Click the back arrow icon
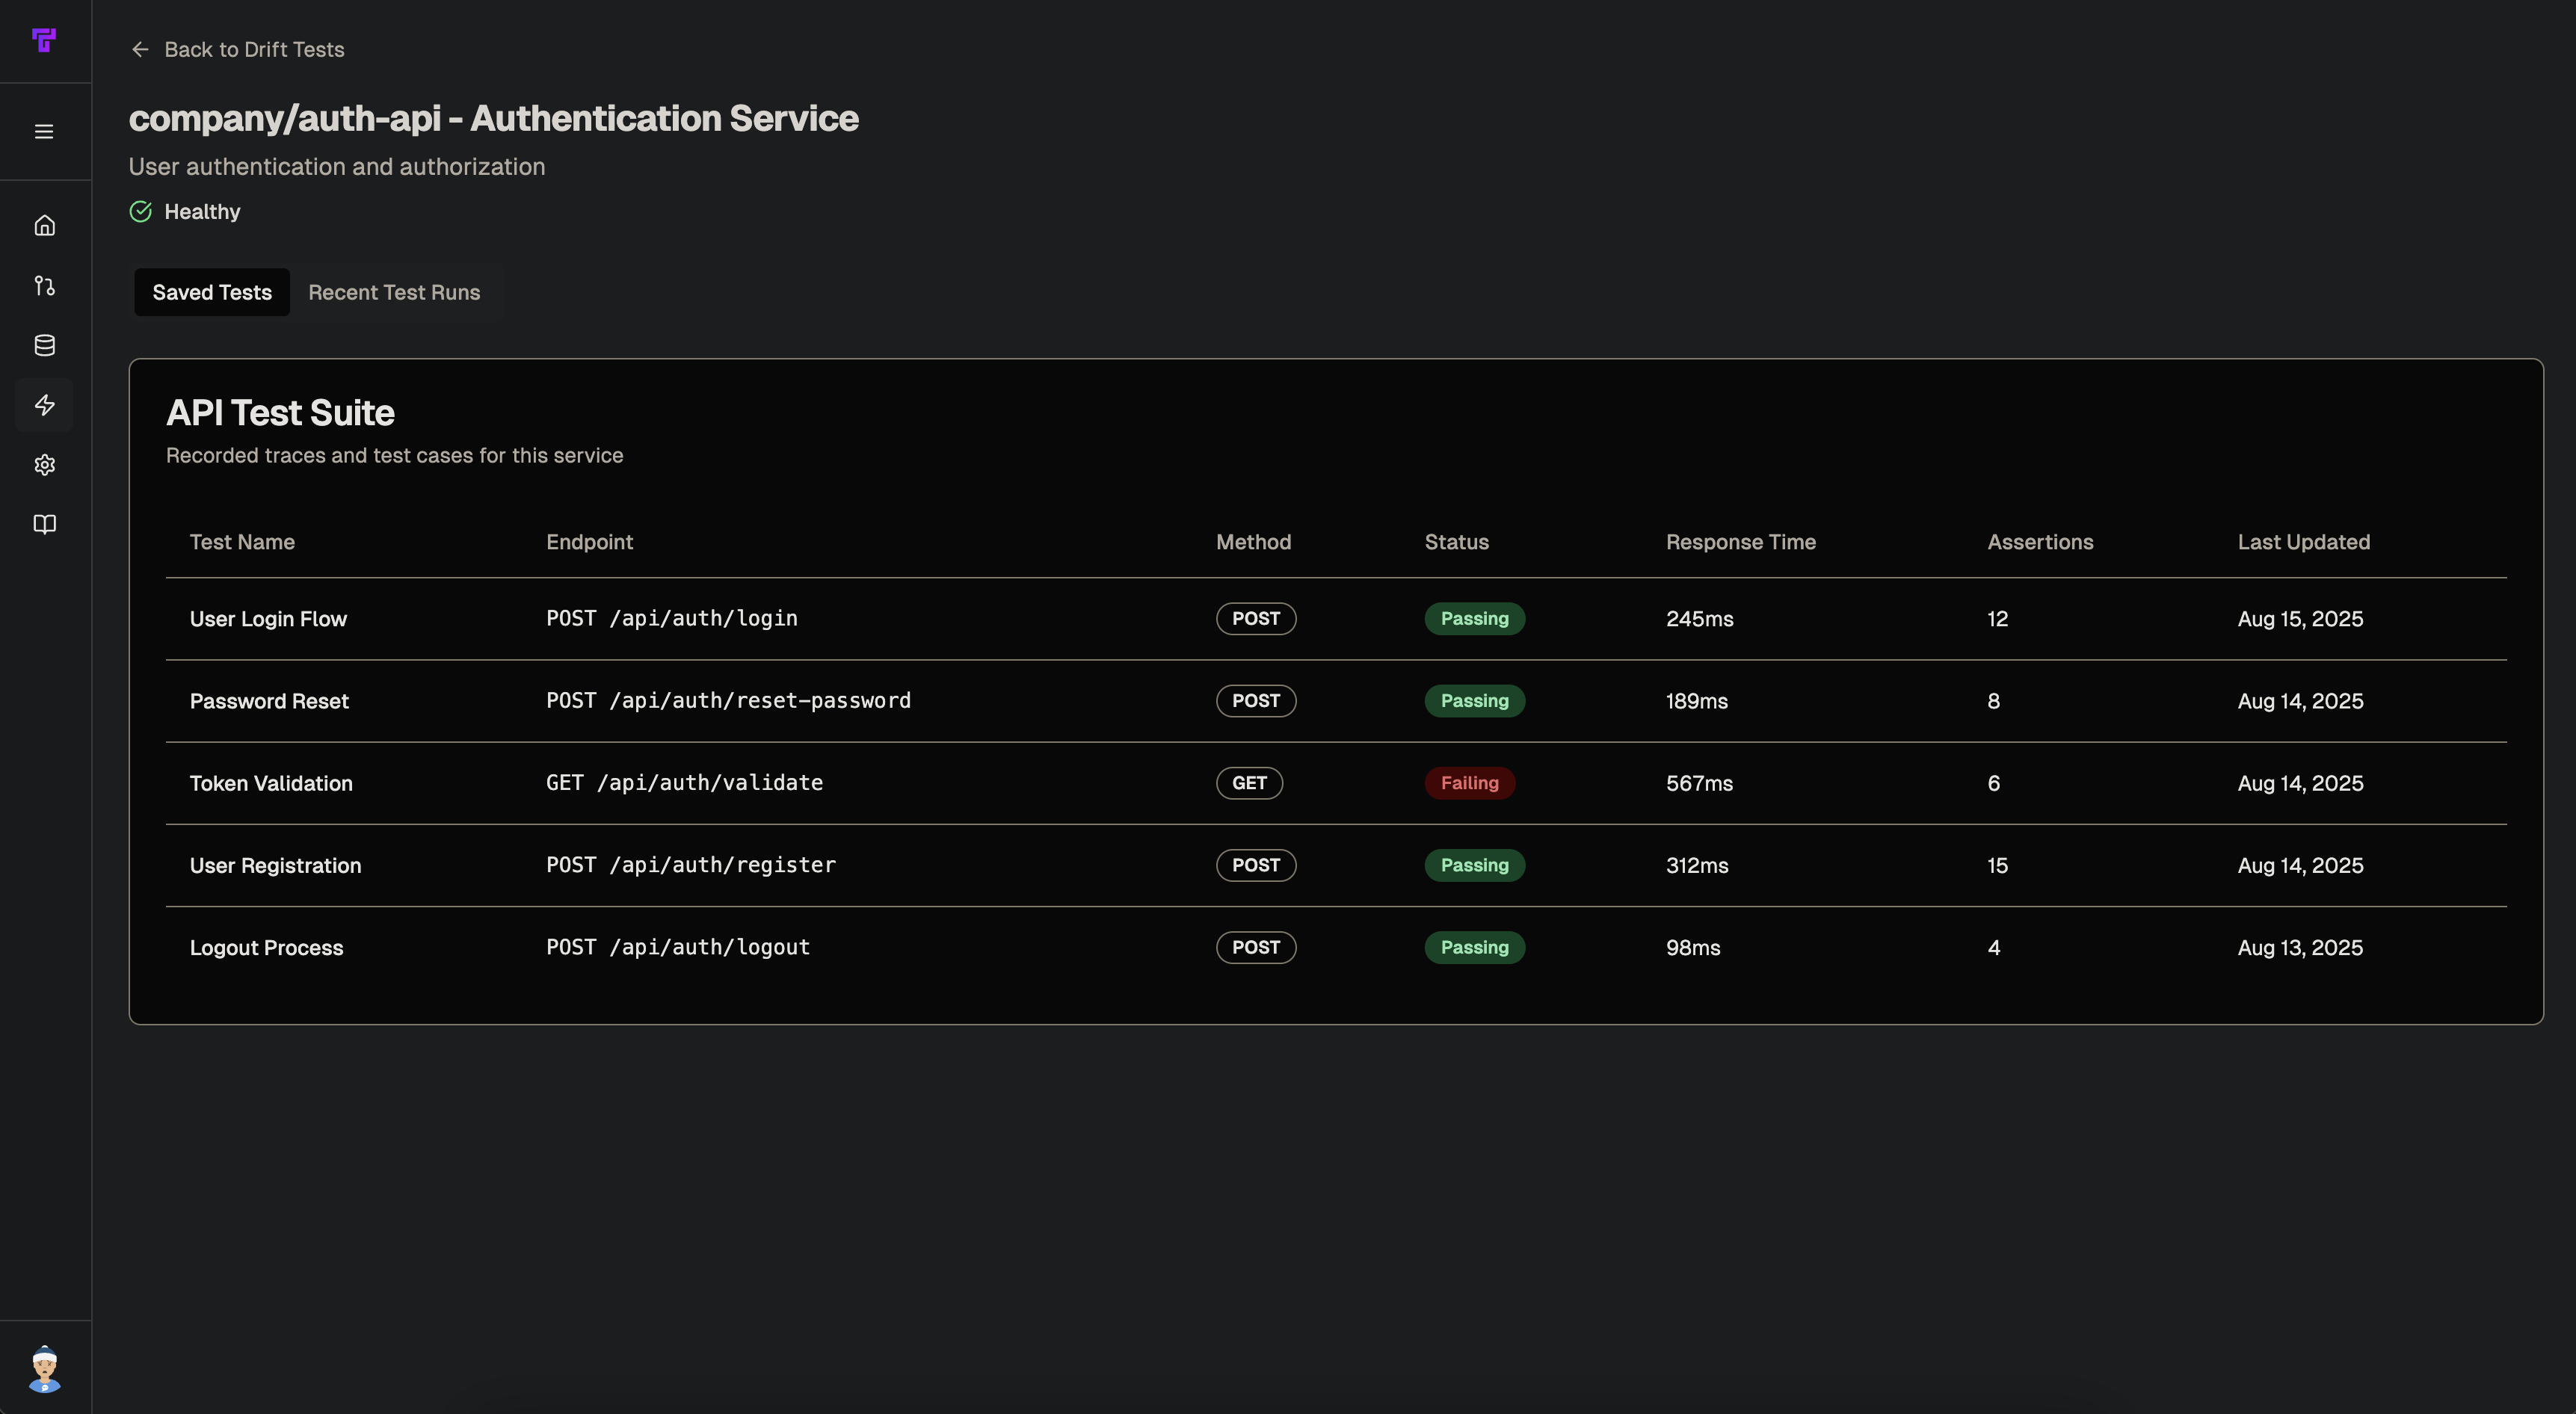Screen dimensions: 2576x1414 point(140,49)
